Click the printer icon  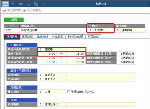coord(21,4)
